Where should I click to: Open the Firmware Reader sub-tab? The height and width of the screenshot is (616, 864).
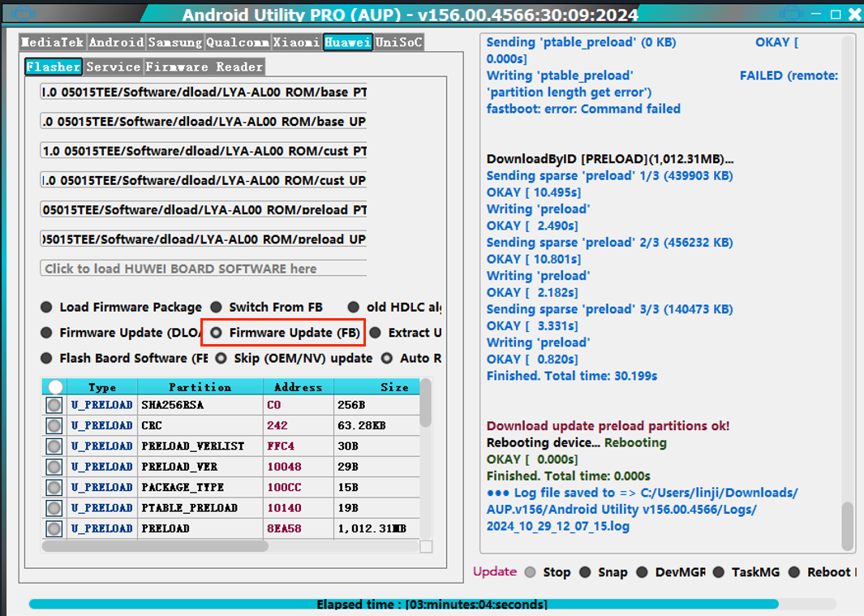tap(204, 67)
